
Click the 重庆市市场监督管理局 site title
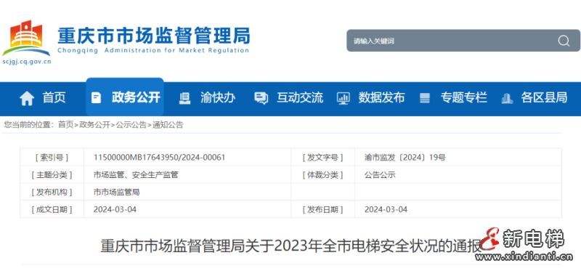click(153, 36)
